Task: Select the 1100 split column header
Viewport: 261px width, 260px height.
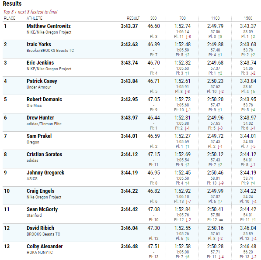Action: pos(215,18)
